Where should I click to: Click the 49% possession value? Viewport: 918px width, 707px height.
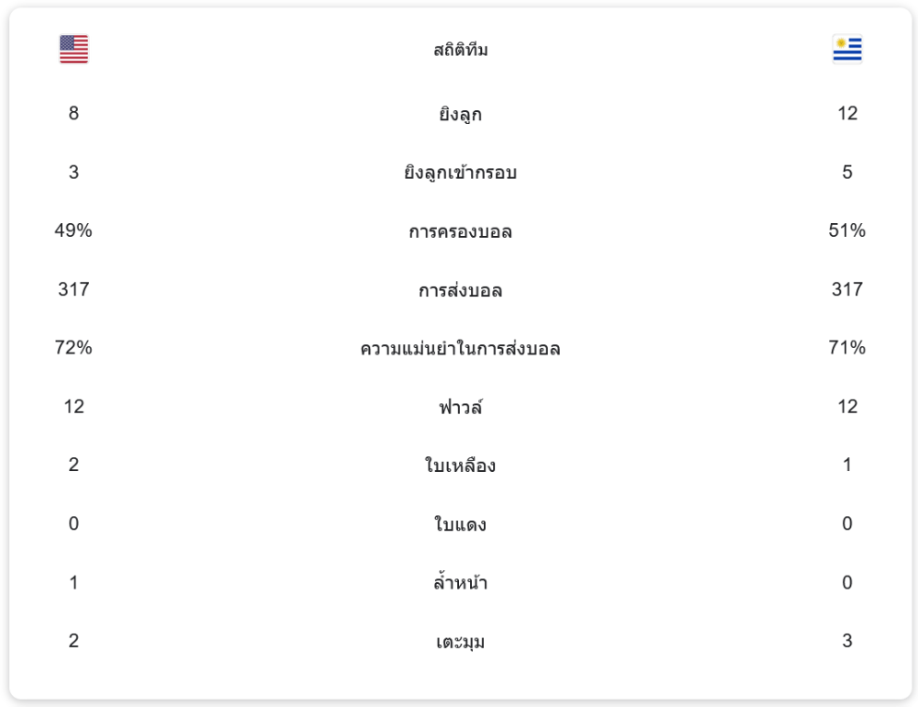click(73, 230)
